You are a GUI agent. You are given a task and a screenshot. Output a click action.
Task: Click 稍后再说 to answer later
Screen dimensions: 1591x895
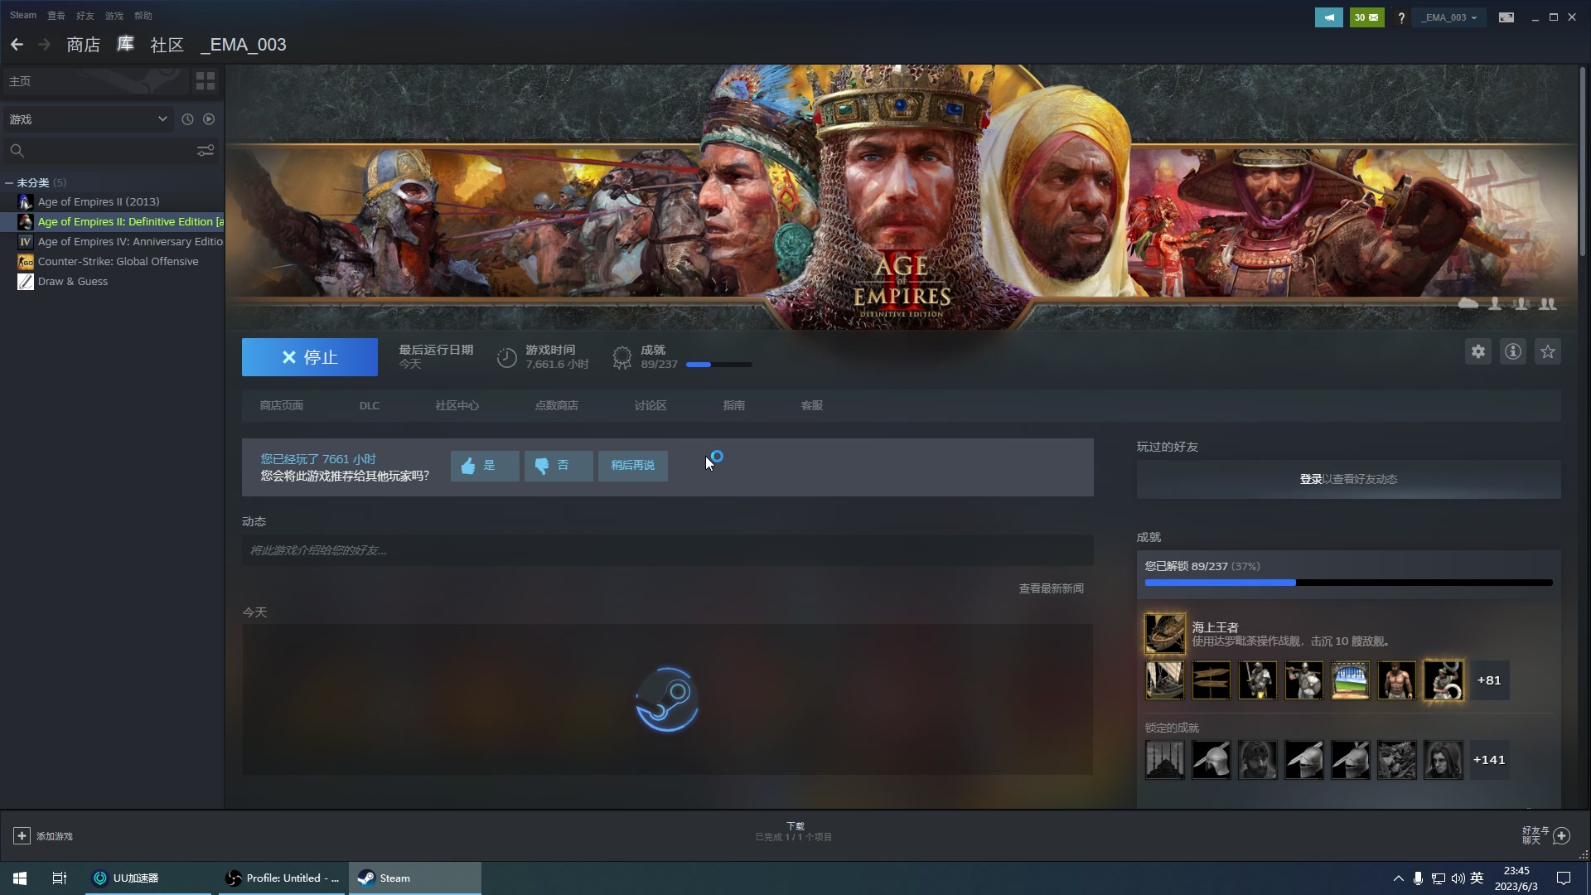633,466
